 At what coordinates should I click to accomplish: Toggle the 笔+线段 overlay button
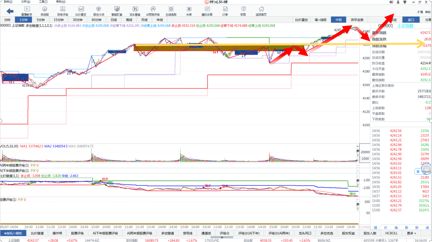coord(321,20)
